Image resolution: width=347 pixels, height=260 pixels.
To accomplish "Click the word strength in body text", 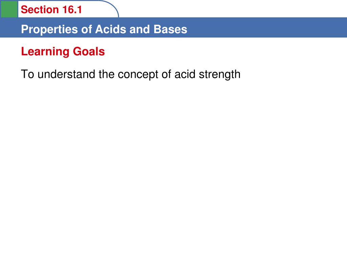I will click(220, 74).
